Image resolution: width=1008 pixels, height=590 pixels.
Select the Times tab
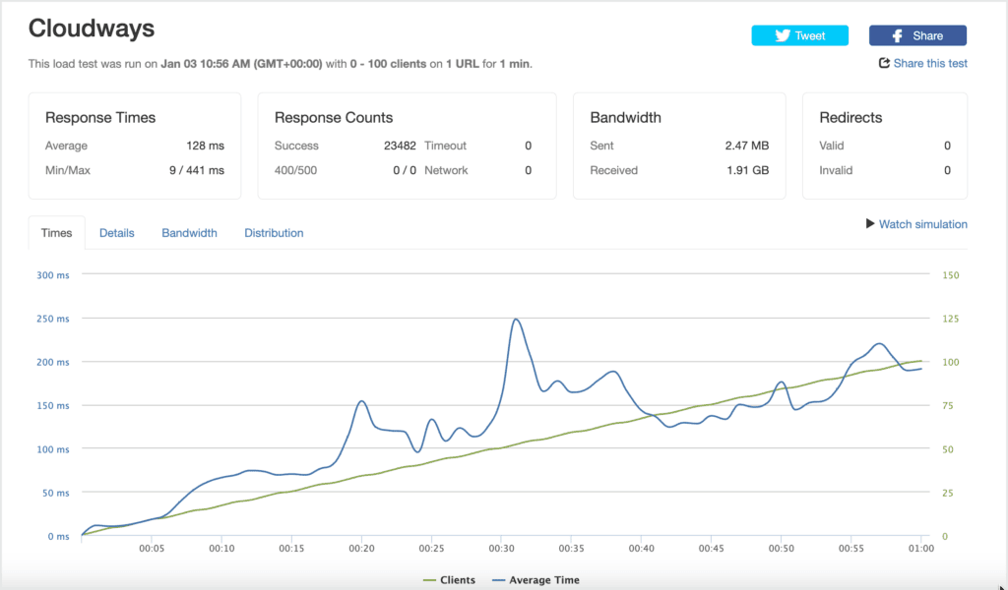point(56,233)
